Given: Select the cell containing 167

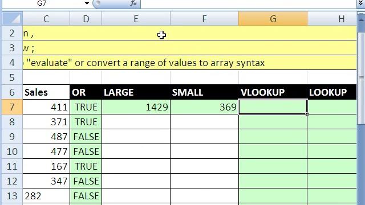Looking at the screenshot, I should pos(46,166).
